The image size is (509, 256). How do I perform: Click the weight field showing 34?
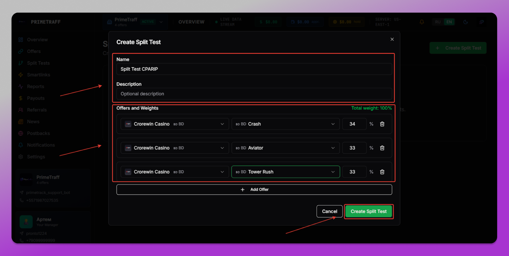coord(354,124)
